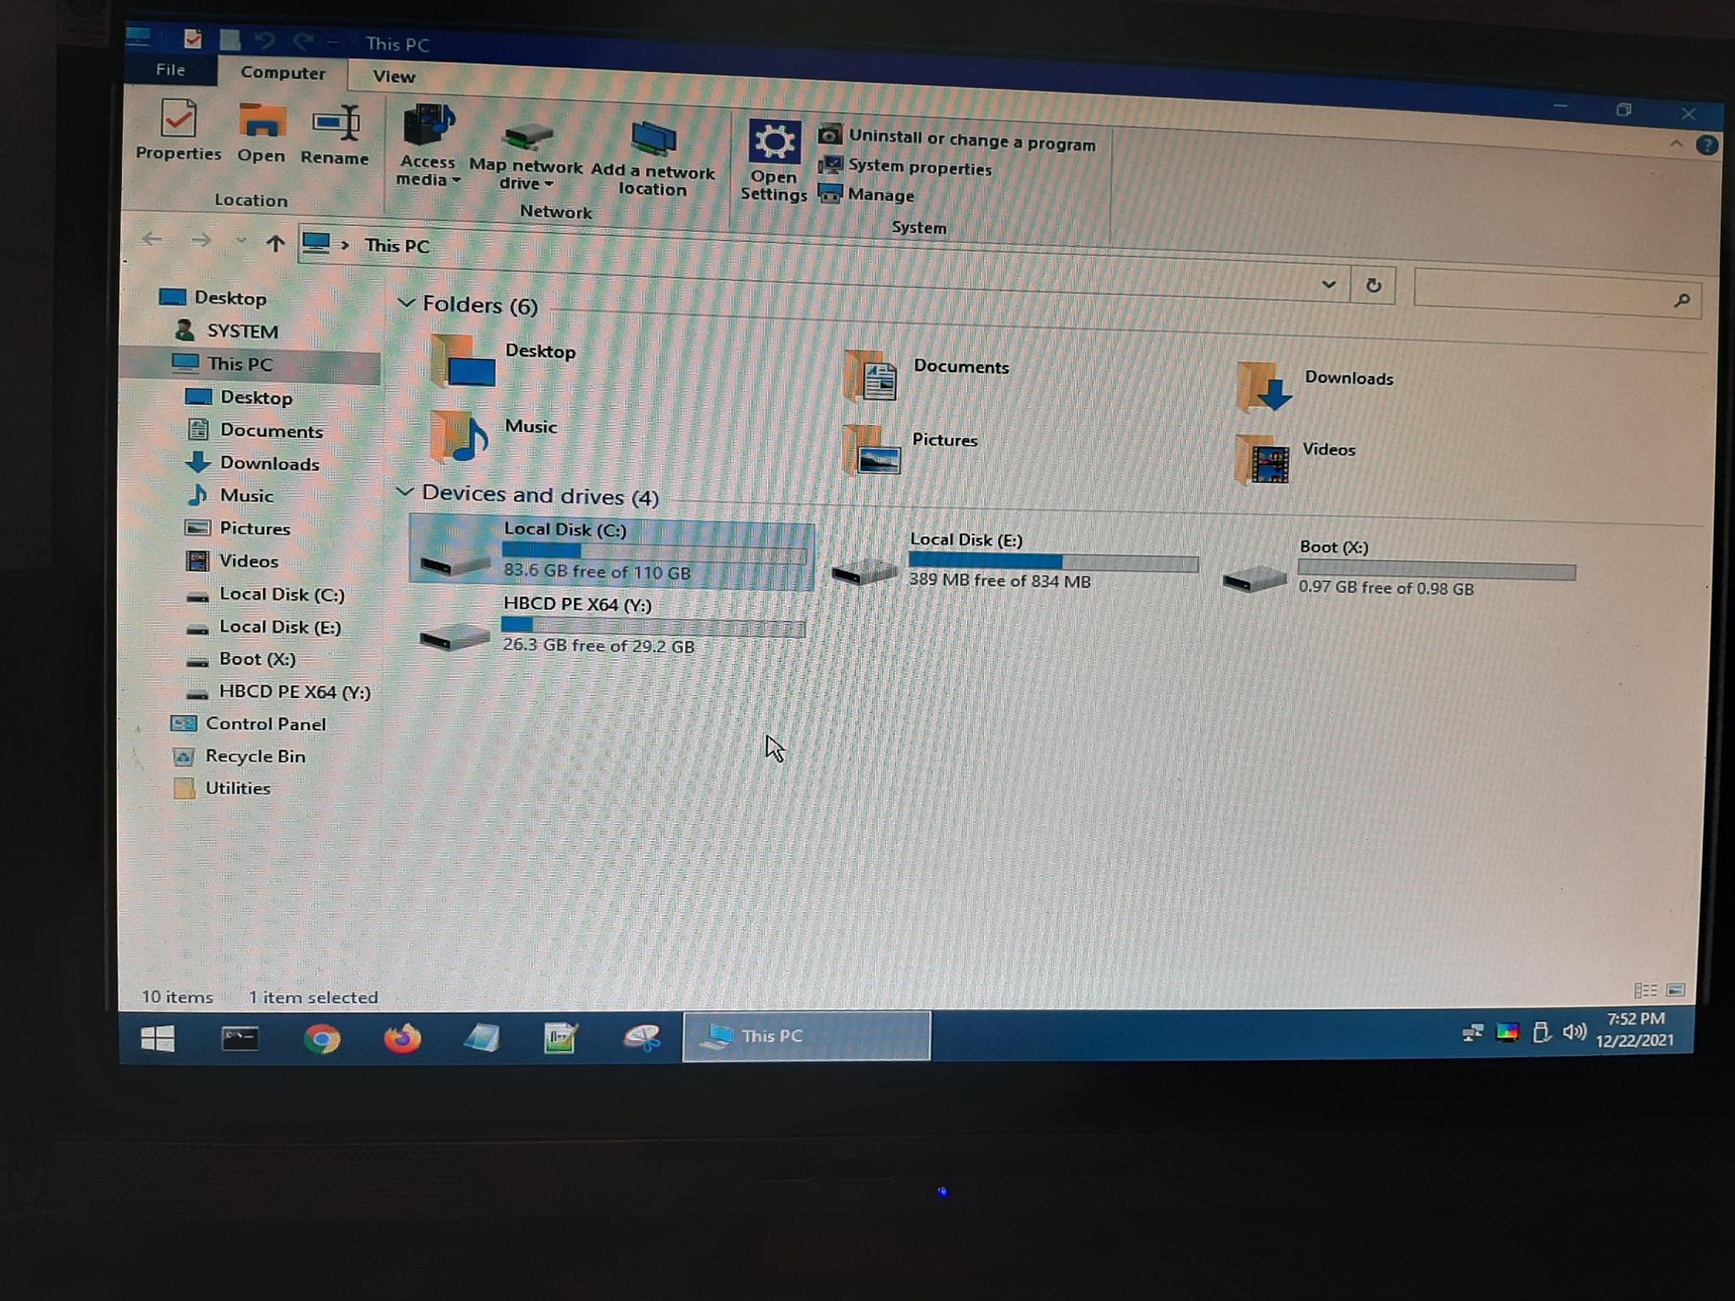Go up one level with up arrow
The width and height of the screenshot is (1735, 1301).
click(274, 244)
